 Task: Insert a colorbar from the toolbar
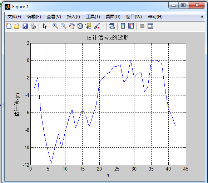pyautogui.click(x=123, y=26)
